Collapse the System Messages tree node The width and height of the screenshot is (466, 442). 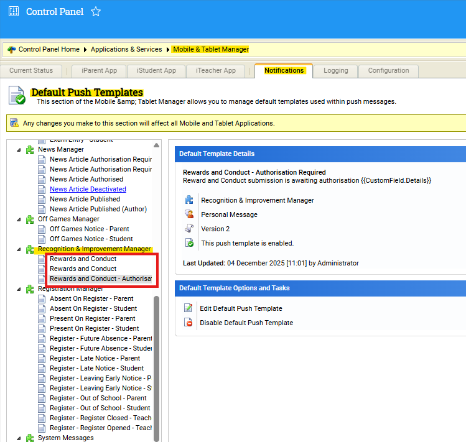click(x=19, y=438)
